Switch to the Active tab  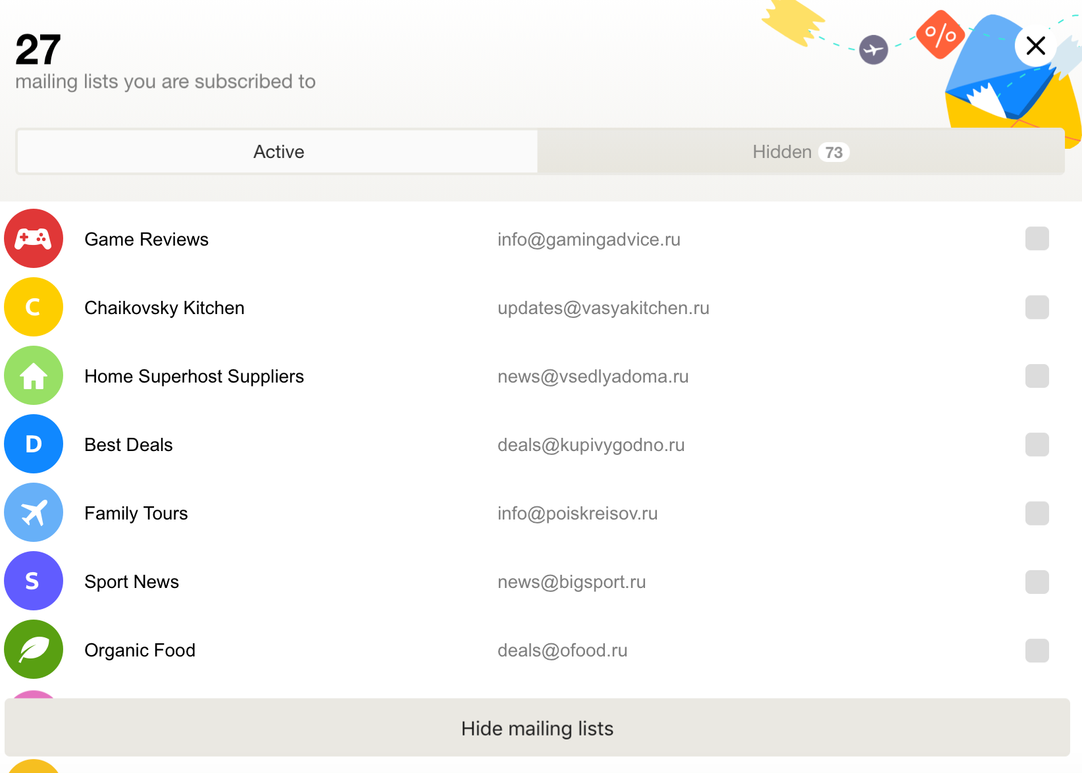pyautogui.click(x=278, y=152)
